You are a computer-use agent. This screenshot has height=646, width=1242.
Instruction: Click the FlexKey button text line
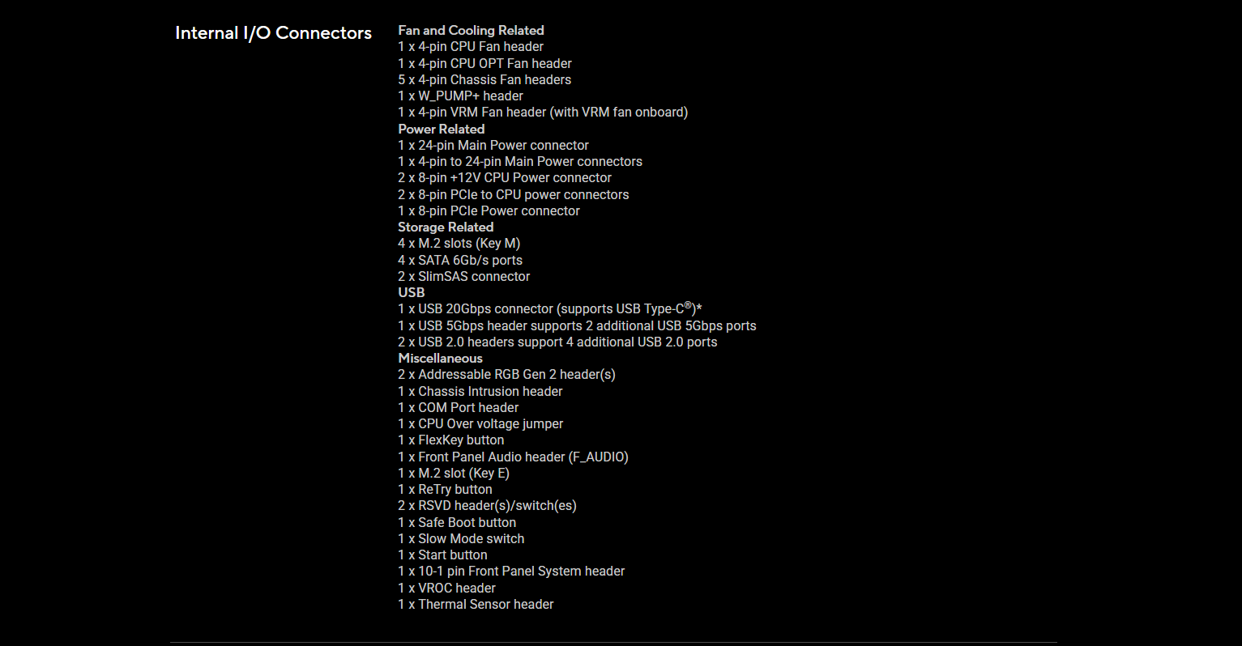(450, 440)
